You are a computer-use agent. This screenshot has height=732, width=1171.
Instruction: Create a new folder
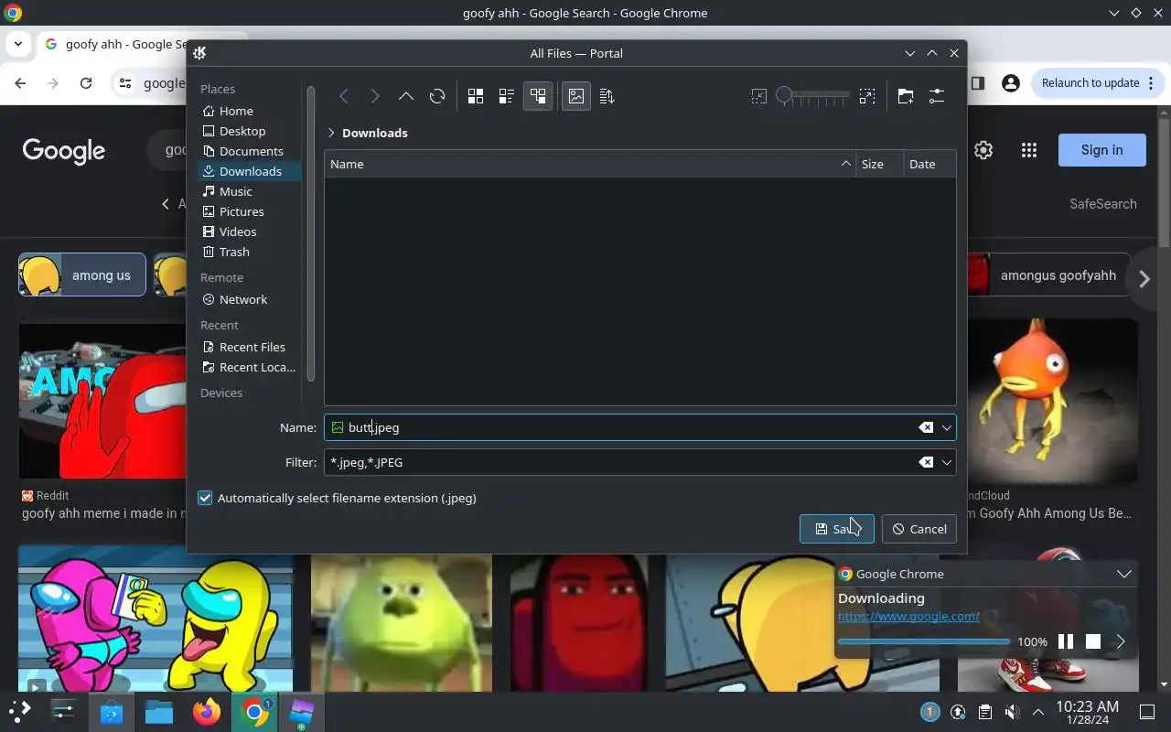point(906,96)
